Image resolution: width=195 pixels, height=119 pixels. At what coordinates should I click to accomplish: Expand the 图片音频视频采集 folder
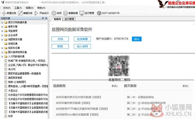click(2, 52)
